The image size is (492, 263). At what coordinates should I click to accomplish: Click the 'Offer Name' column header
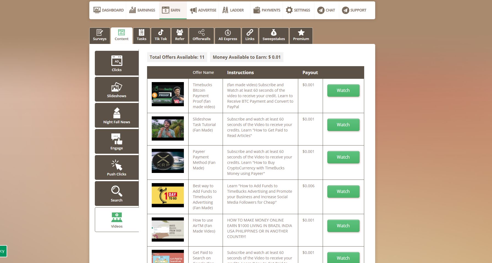[203, 72]
